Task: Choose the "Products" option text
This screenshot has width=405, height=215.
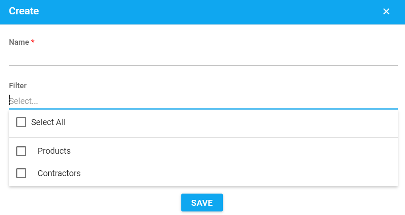Action: coord(54,151)
